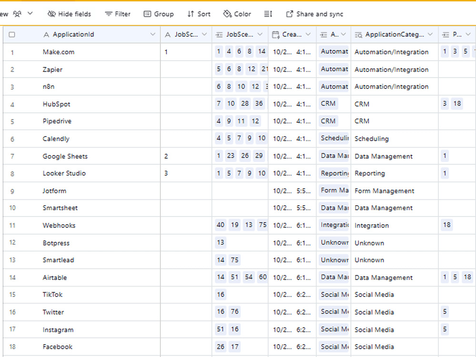
Task: Select the Make.com cell
Action: [99, 52]
